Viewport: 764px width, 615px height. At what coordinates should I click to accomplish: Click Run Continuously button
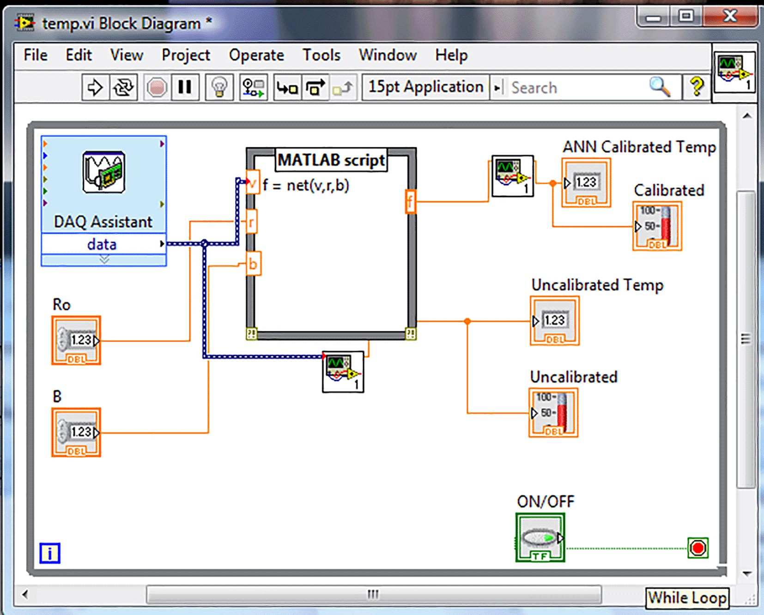coord(123,87)
